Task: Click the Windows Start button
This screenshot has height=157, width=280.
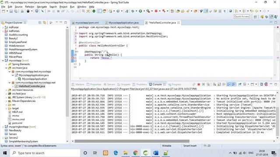Action: pos(5,153)
